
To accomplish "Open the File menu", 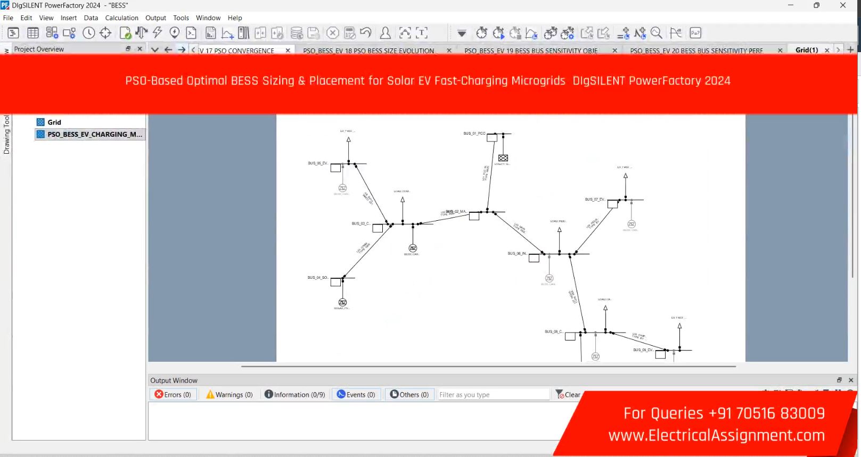I will click(x=9, y=18).
